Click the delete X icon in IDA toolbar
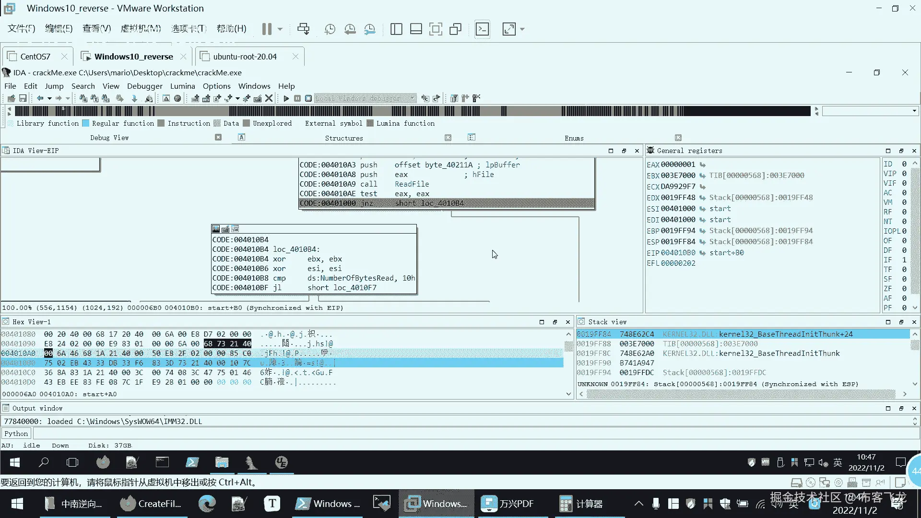Viewport: 921px width, 518px height. click(269, 98)
